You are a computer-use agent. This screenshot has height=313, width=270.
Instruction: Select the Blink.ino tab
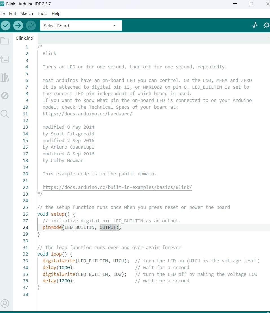click(25, 38)
